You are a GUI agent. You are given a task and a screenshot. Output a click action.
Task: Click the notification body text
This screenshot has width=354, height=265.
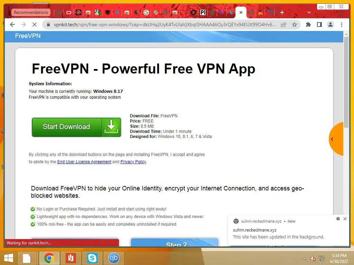[279, 237]
